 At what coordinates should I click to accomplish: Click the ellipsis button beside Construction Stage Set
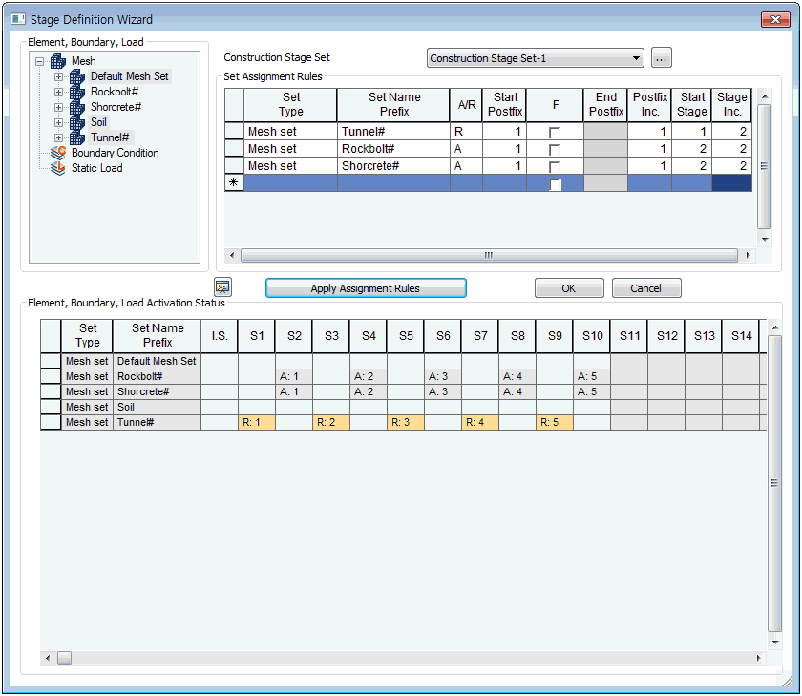(662, 58)
